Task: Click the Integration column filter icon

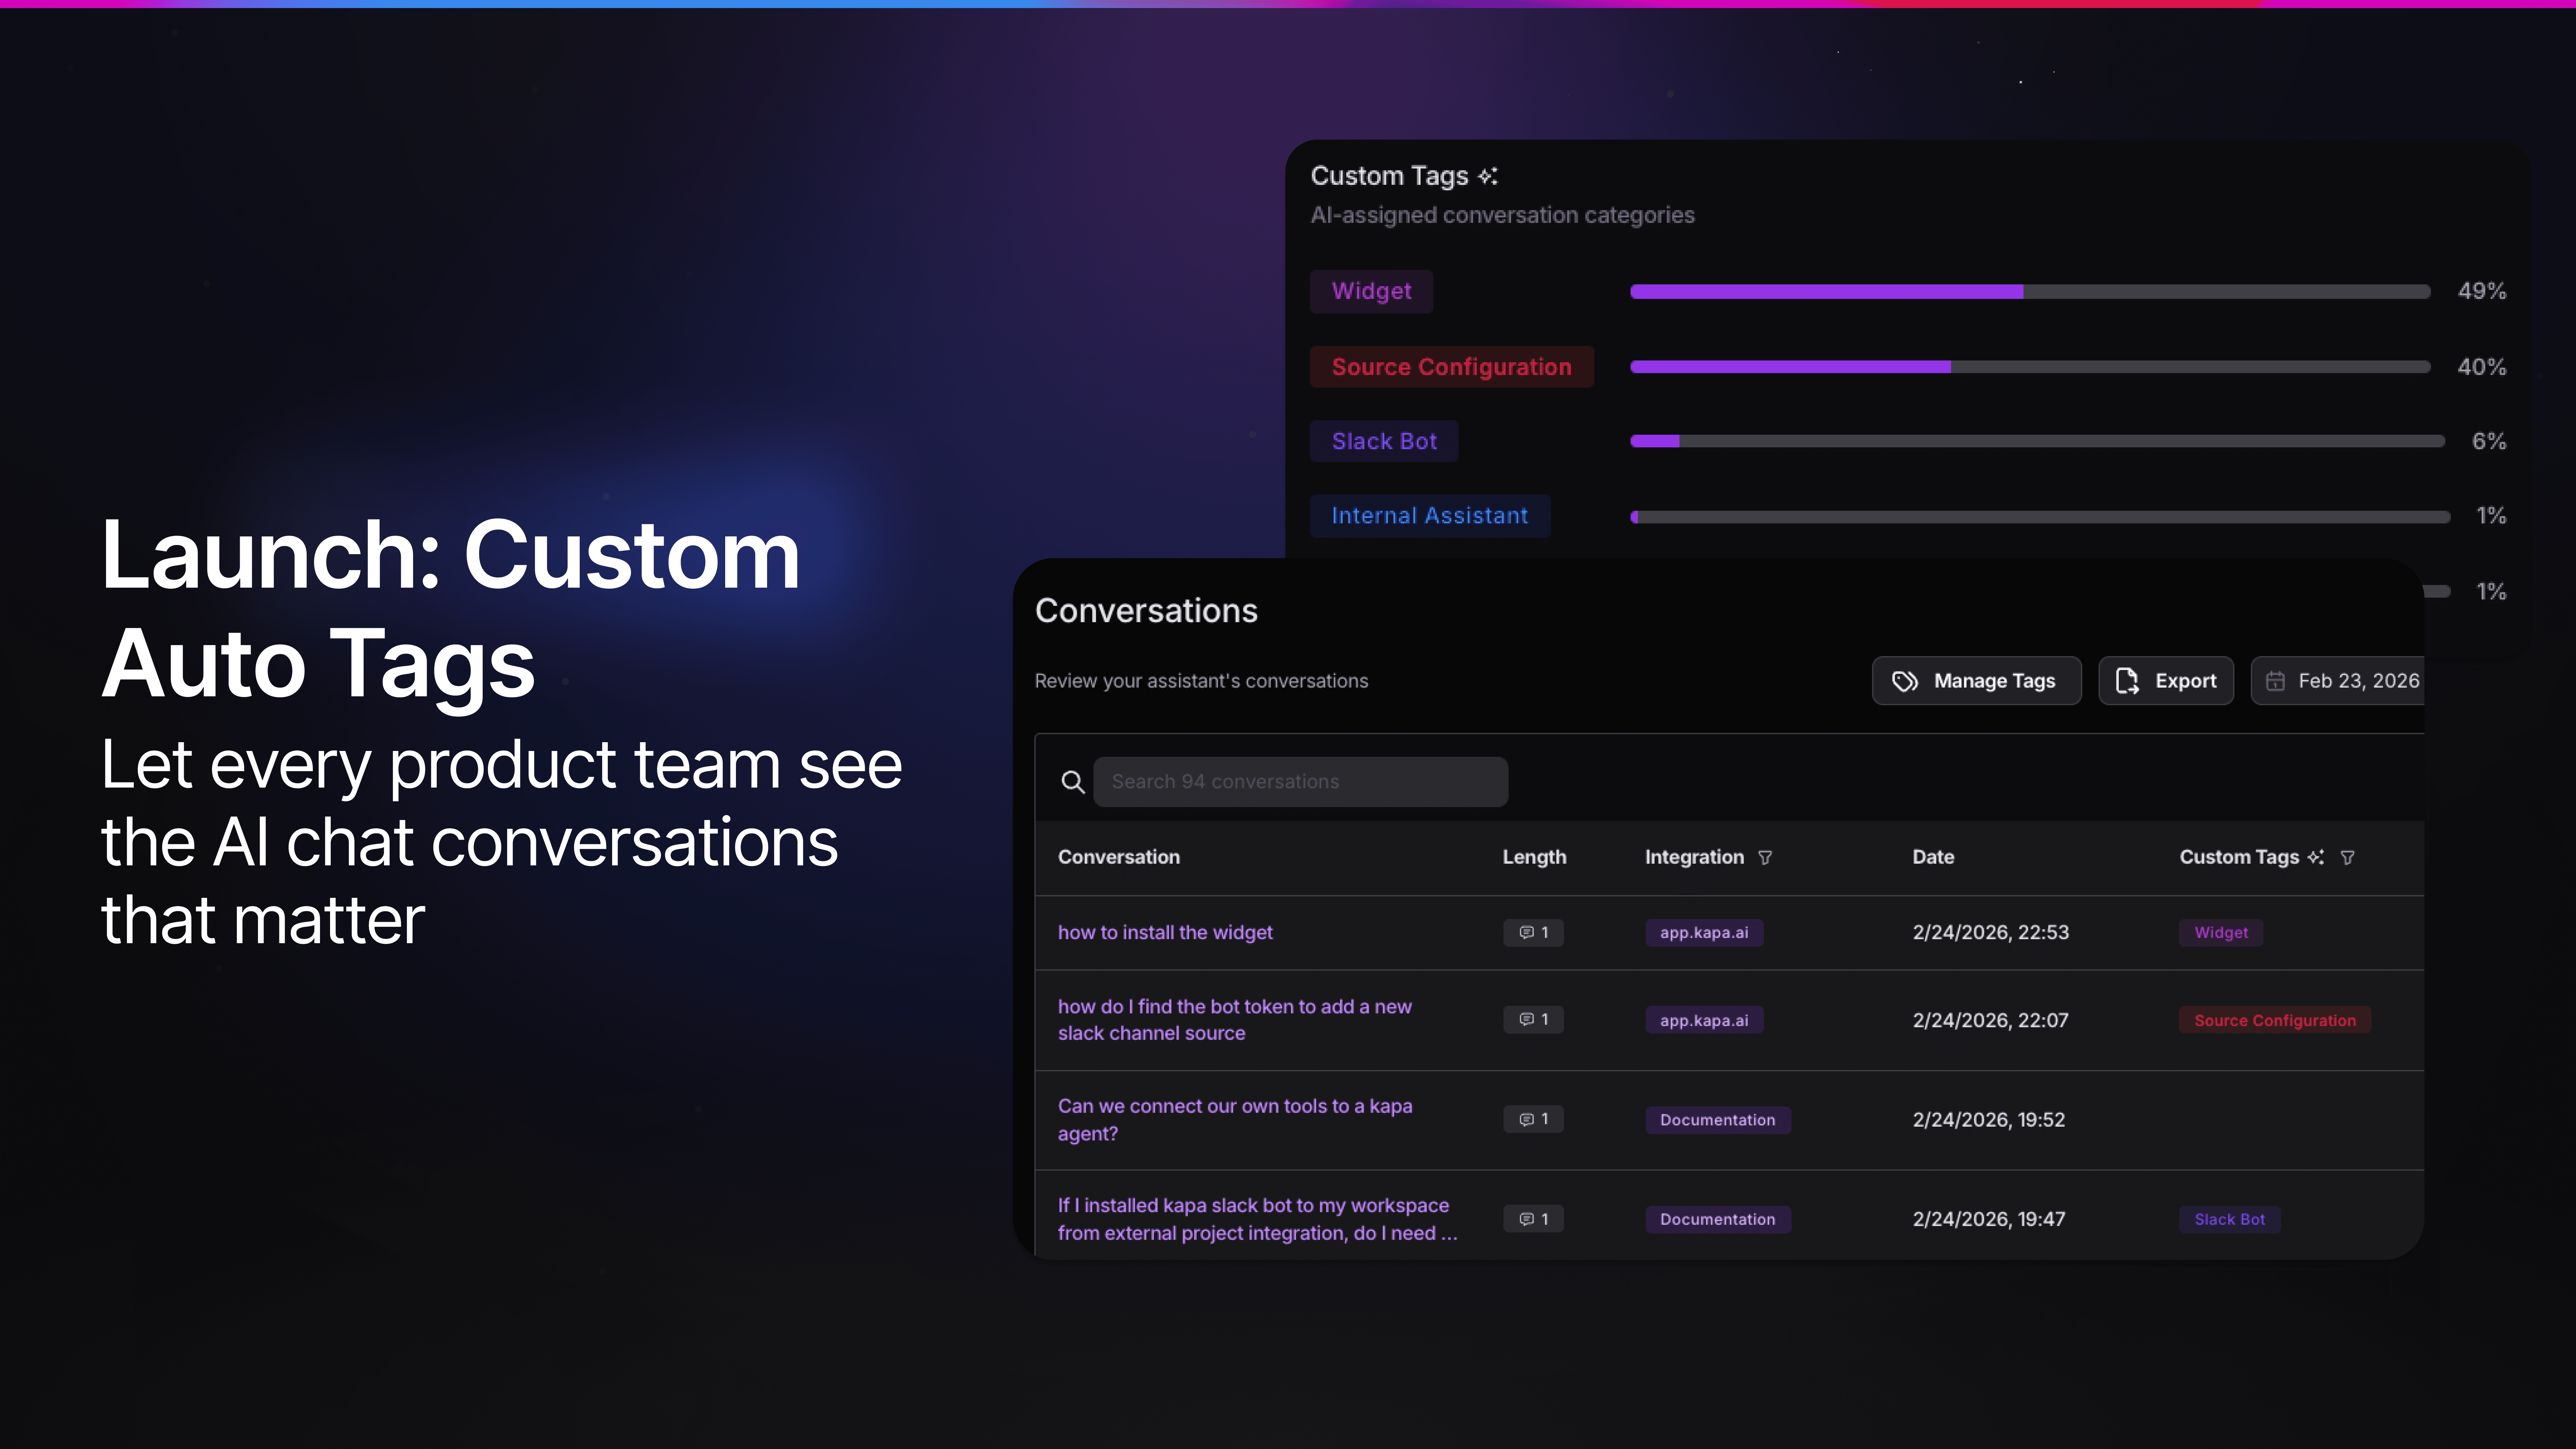Action: pos(1765,857)
